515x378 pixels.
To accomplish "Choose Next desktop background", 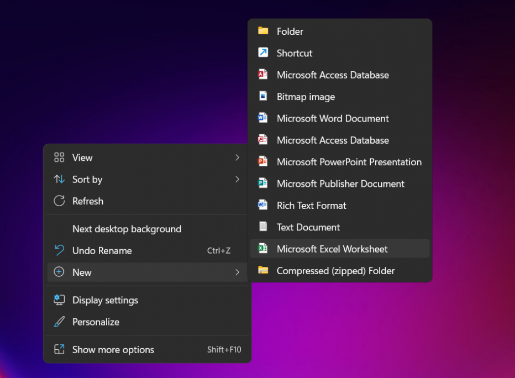I will (127, 229).
